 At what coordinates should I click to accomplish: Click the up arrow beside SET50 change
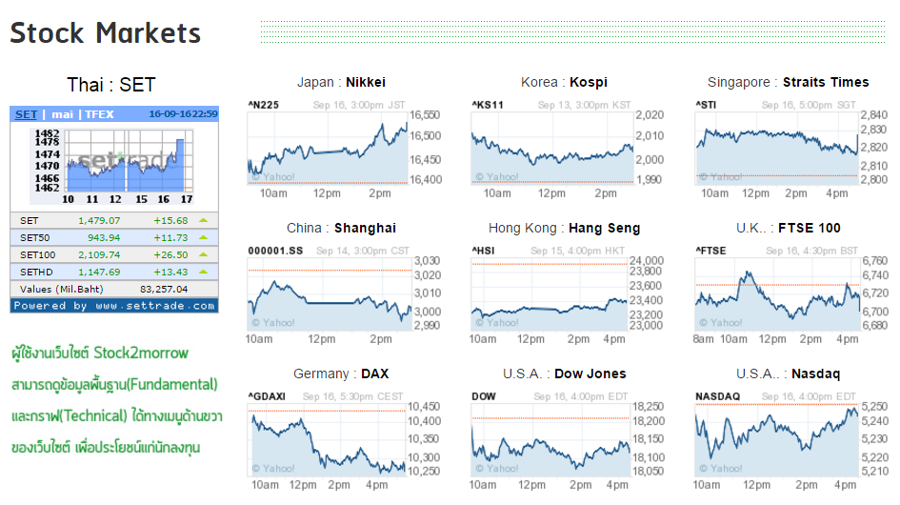tap(202, 237)
